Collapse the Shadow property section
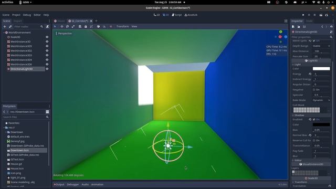 tap(293, 115)
